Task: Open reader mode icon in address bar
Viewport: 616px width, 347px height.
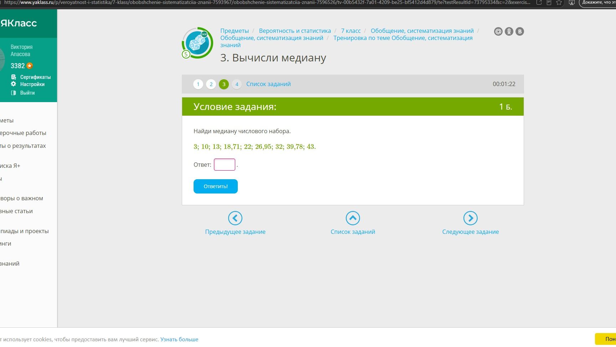Action: 549,2
